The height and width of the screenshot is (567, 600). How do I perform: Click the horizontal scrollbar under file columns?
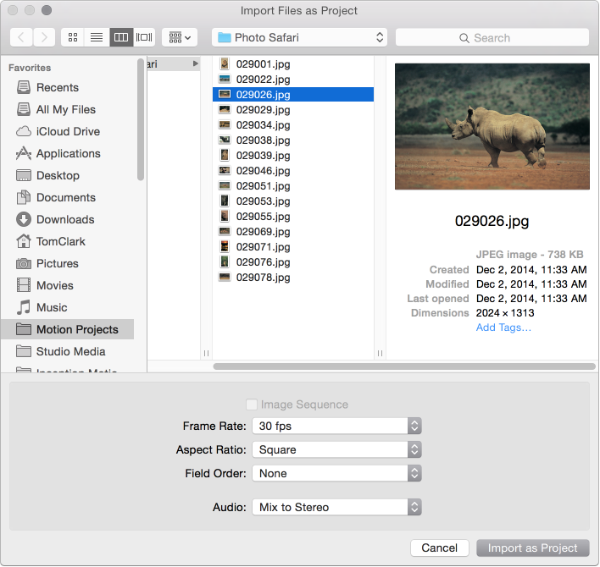(404, 366)
